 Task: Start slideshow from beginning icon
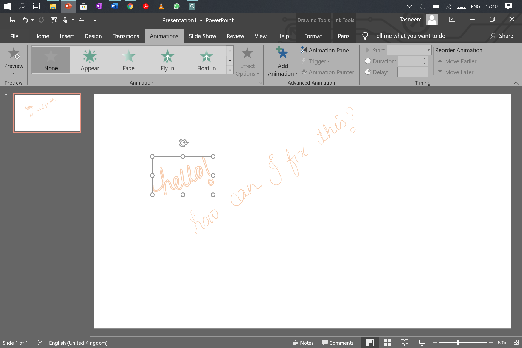pos(54,20)
